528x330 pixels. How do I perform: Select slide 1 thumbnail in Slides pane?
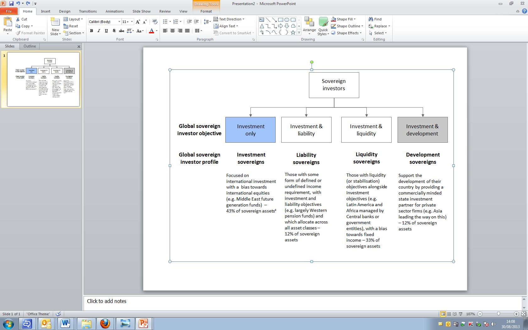pyautogui.click(x=43, y=79)
